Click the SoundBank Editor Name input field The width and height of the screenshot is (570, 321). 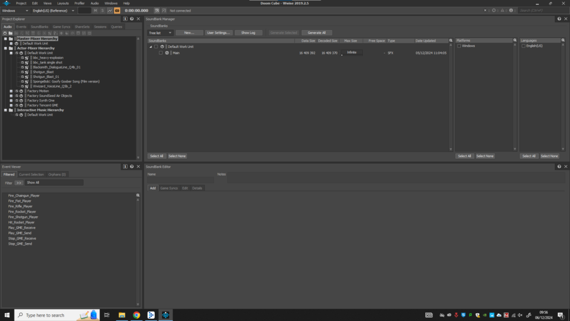click(x=180, y=179)
